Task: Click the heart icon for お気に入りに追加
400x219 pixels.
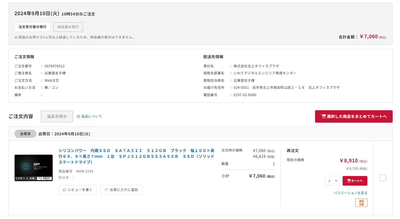Action: [106, 190]
